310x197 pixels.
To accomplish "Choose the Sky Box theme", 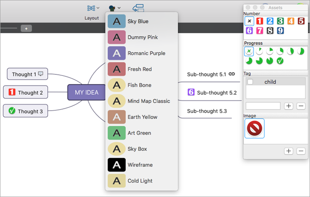I will pos(142,149).
